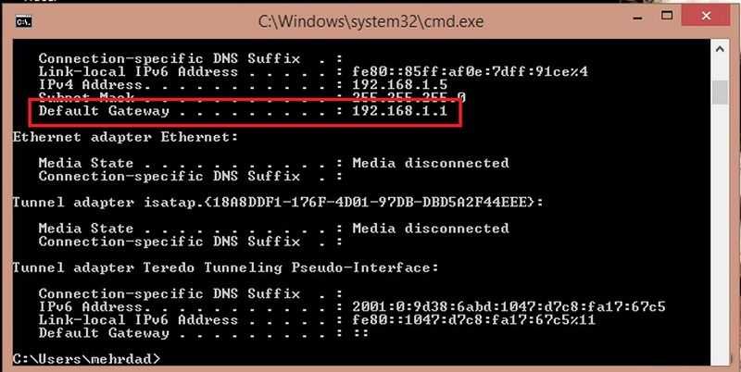The image size is (741, 372).
Task: Click the vertical scrollbar thumb
Action: pos(720,93)
